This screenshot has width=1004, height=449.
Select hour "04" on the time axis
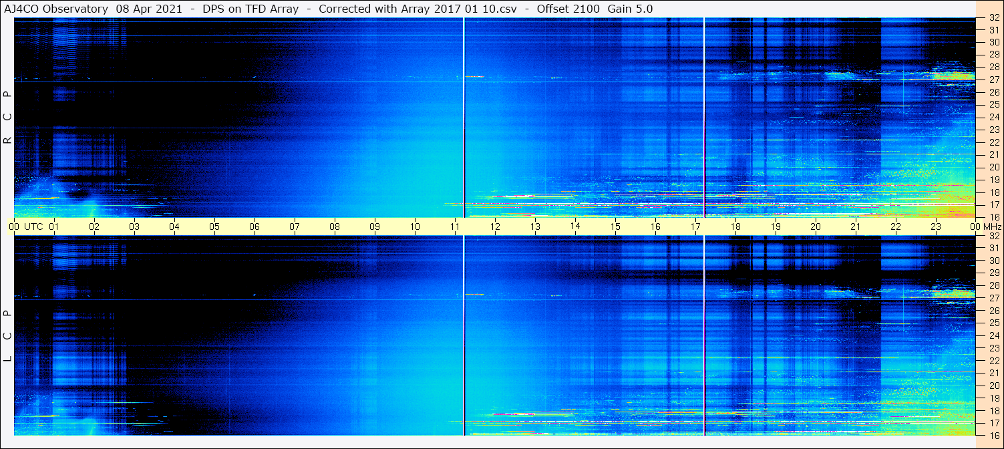174,227
